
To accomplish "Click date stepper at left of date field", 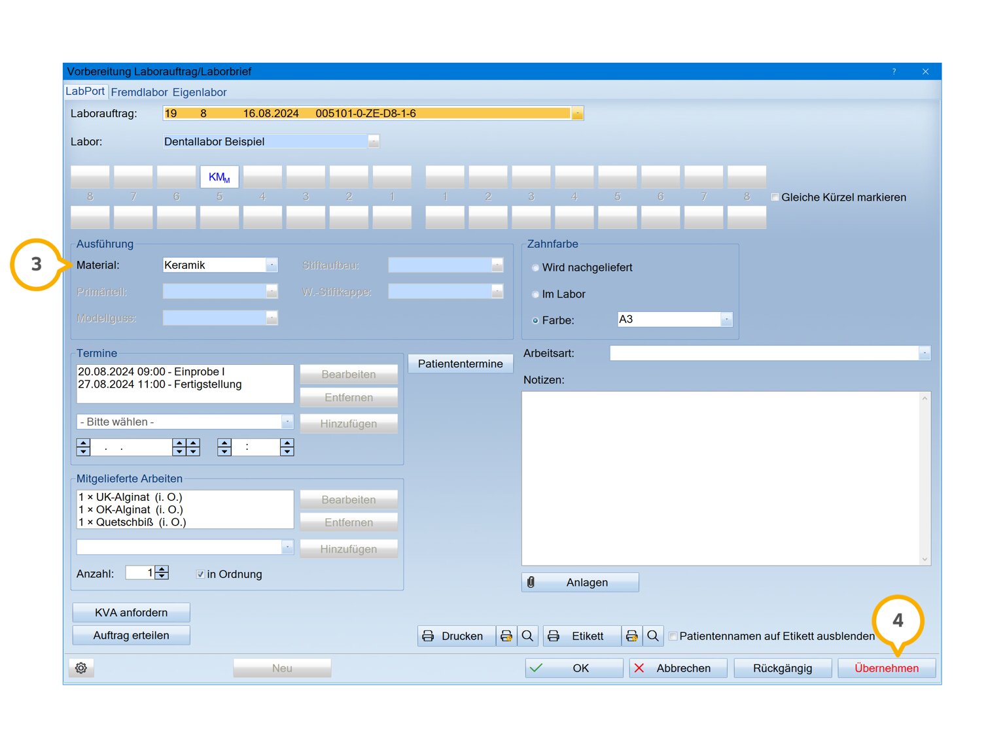I will [x=83, y=447].
